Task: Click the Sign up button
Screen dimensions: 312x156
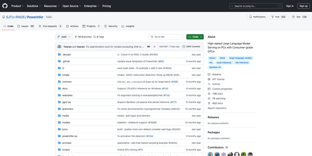Action: point(303,6)
